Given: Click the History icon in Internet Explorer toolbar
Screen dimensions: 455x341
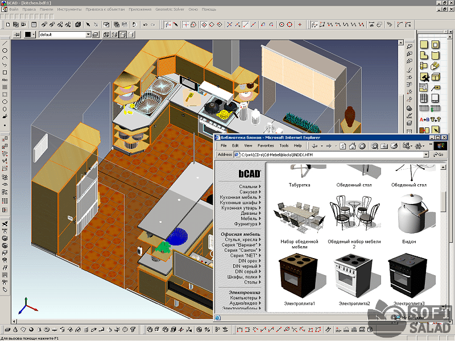Looking at the screenshot, I should [394, 146].
